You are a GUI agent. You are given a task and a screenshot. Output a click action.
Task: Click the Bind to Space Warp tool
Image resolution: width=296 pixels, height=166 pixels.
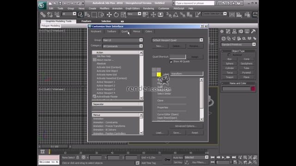pyautogui.click(x=57, y=14)
